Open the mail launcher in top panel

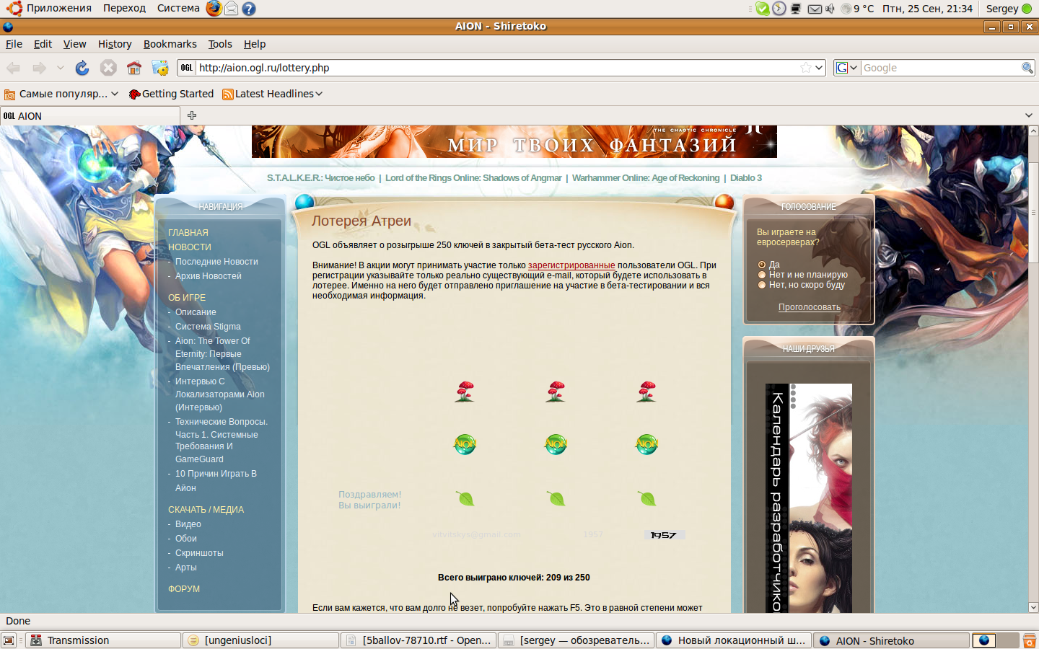coord(231,9)
